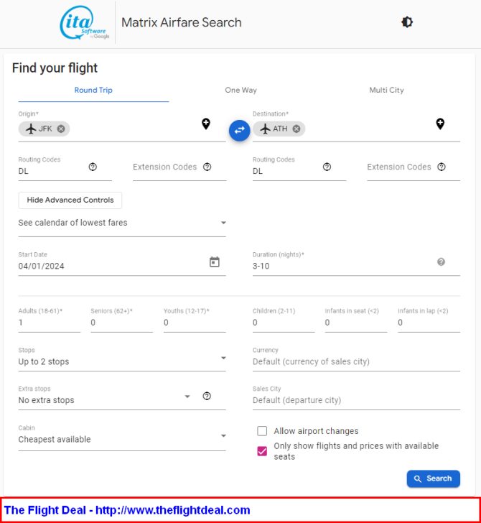This screenshot has width=481, height=523.
Task: Click the Search button
Action: click(x=434, y=478)
